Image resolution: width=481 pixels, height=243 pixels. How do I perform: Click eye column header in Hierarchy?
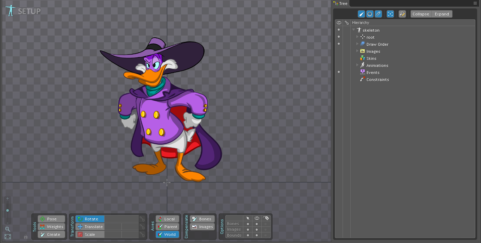[339, 23]
